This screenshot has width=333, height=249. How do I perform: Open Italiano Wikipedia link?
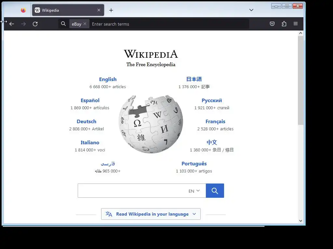90,143
